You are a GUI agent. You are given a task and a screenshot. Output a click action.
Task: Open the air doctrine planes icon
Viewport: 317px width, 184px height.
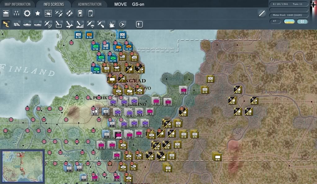[59, 13]
